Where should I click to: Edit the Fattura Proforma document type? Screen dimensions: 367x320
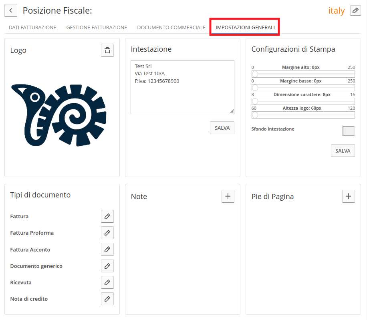coord(107,233)
